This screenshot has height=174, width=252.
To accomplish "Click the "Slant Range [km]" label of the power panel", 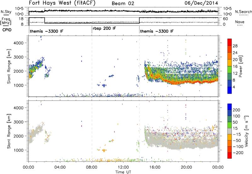I will tap(9, 66).
